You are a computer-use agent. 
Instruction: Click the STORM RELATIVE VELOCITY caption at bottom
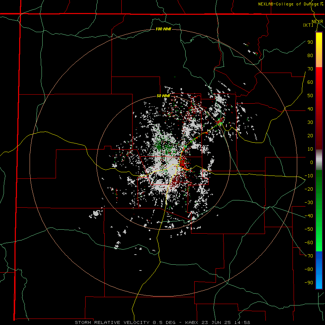point(162,322)
